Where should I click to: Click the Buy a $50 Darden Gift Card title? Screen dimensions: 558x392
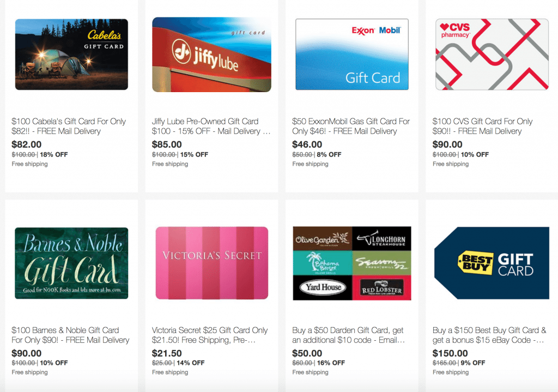click(348, 335)
